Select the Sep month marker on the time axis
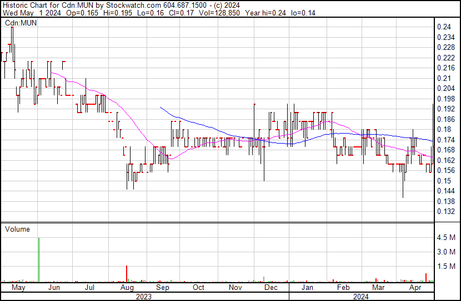 [162, 288]
